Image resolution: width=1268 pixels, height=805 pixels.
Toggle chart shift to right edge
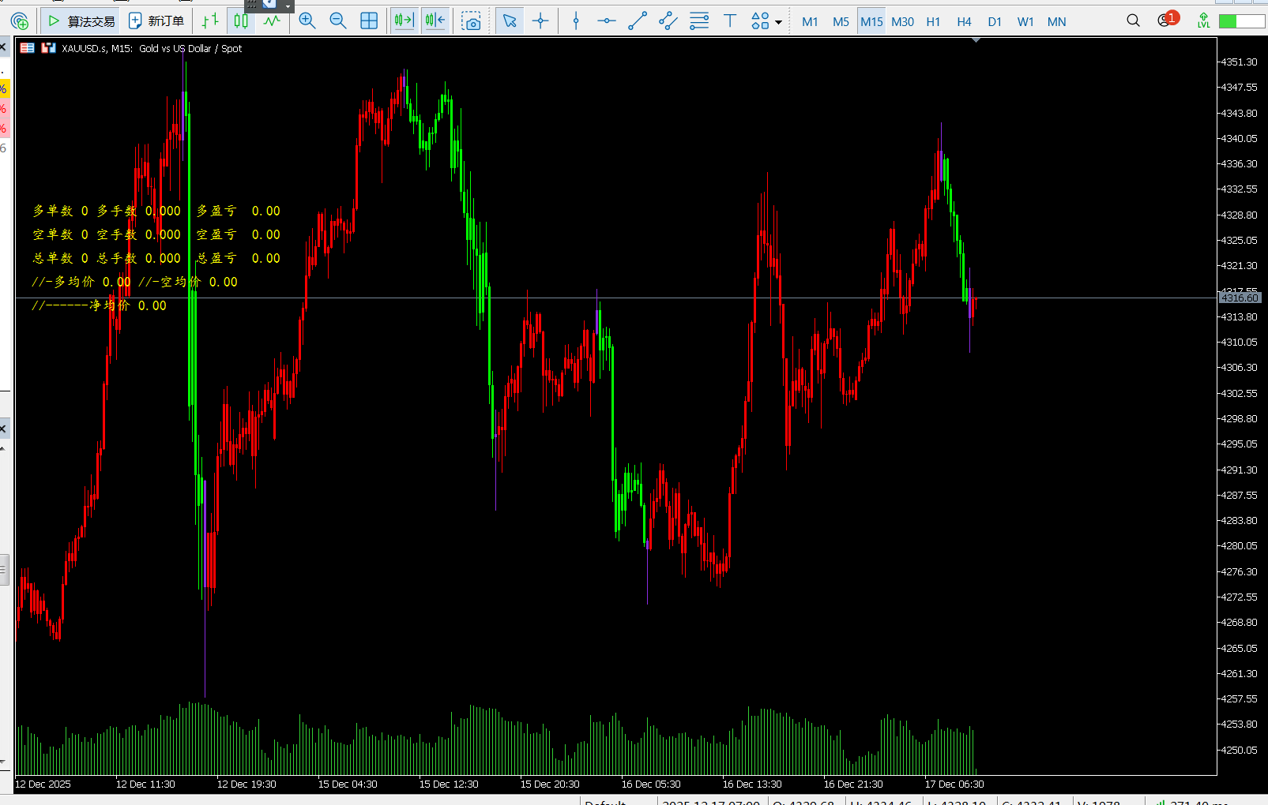pos(404,21)
